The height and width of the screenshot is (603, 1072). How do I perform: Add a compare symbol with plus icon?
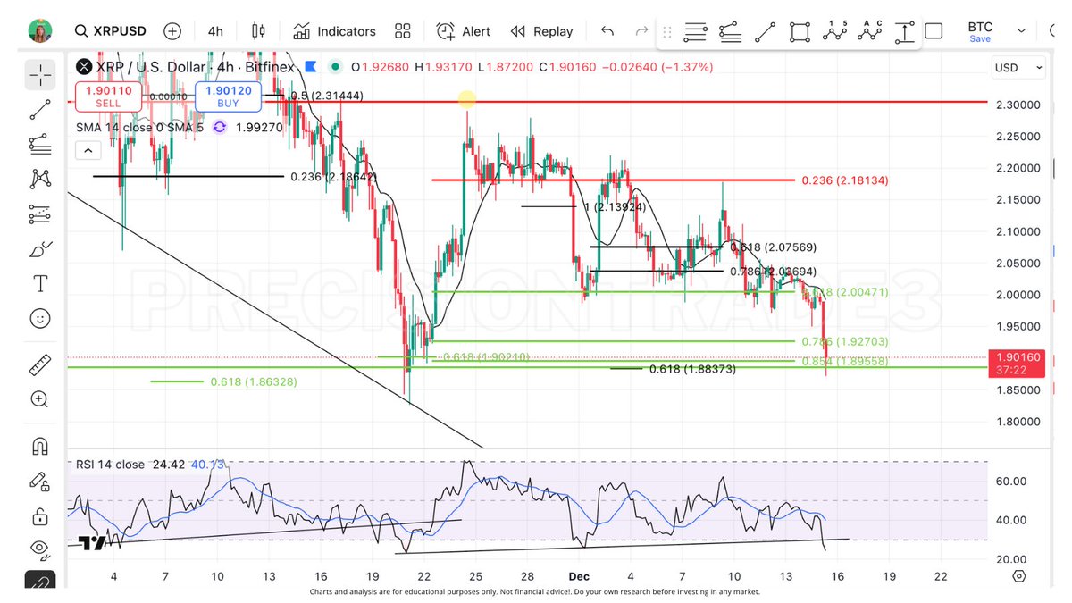(x=172, y=31)
